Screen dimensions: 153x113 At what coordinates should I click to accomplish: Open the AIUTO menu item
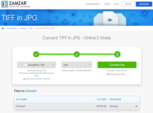tap(116, 4)
